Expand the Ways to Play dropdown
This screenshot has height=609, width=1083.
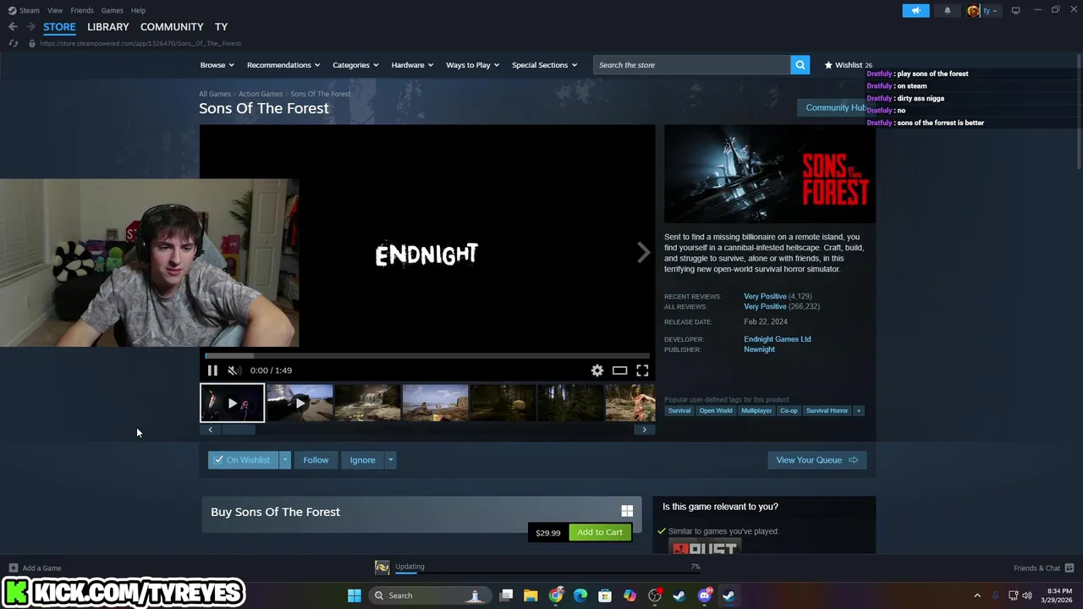tap(472, 65)
